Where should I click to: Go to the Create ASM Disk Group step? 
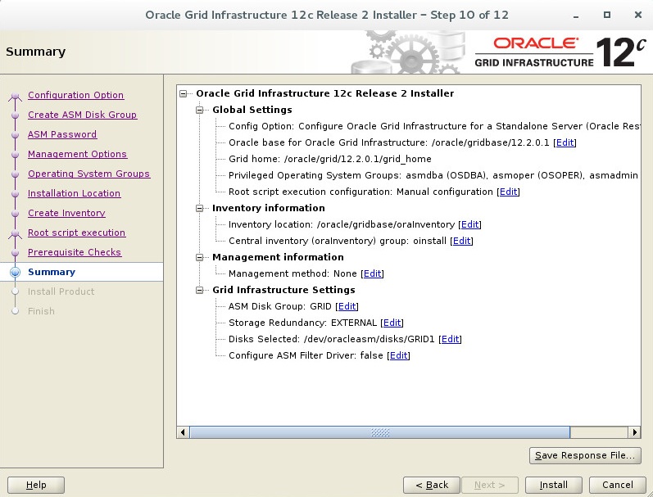click(82, 115)
